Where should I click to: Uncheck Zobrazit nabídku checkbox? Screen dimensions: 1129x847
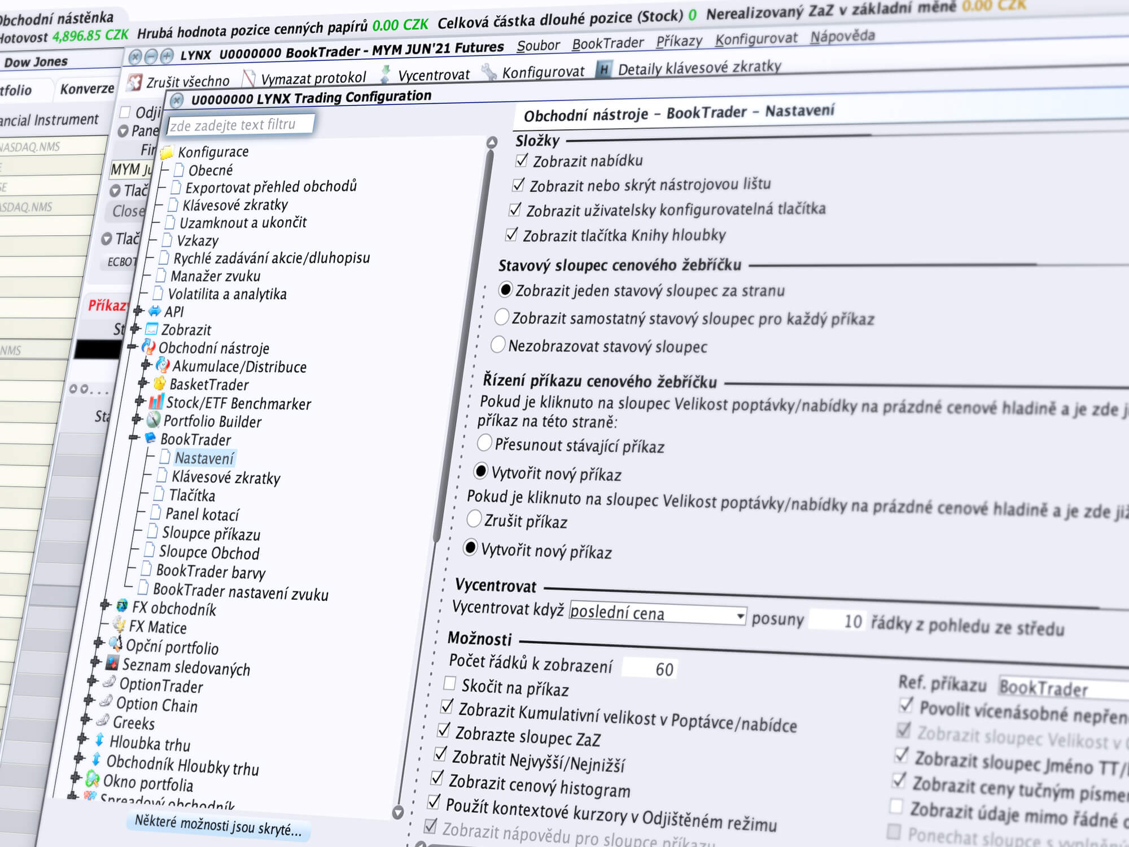tap(522, 160)
